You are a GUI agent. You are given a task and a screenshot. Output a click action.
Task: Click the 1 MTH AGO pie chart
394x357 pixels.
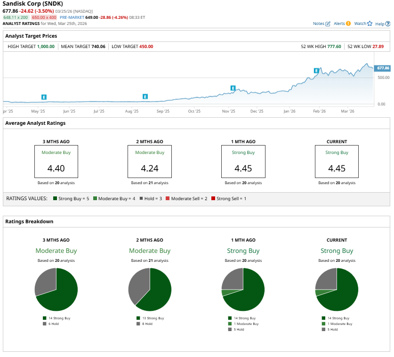tap(243, 289)
